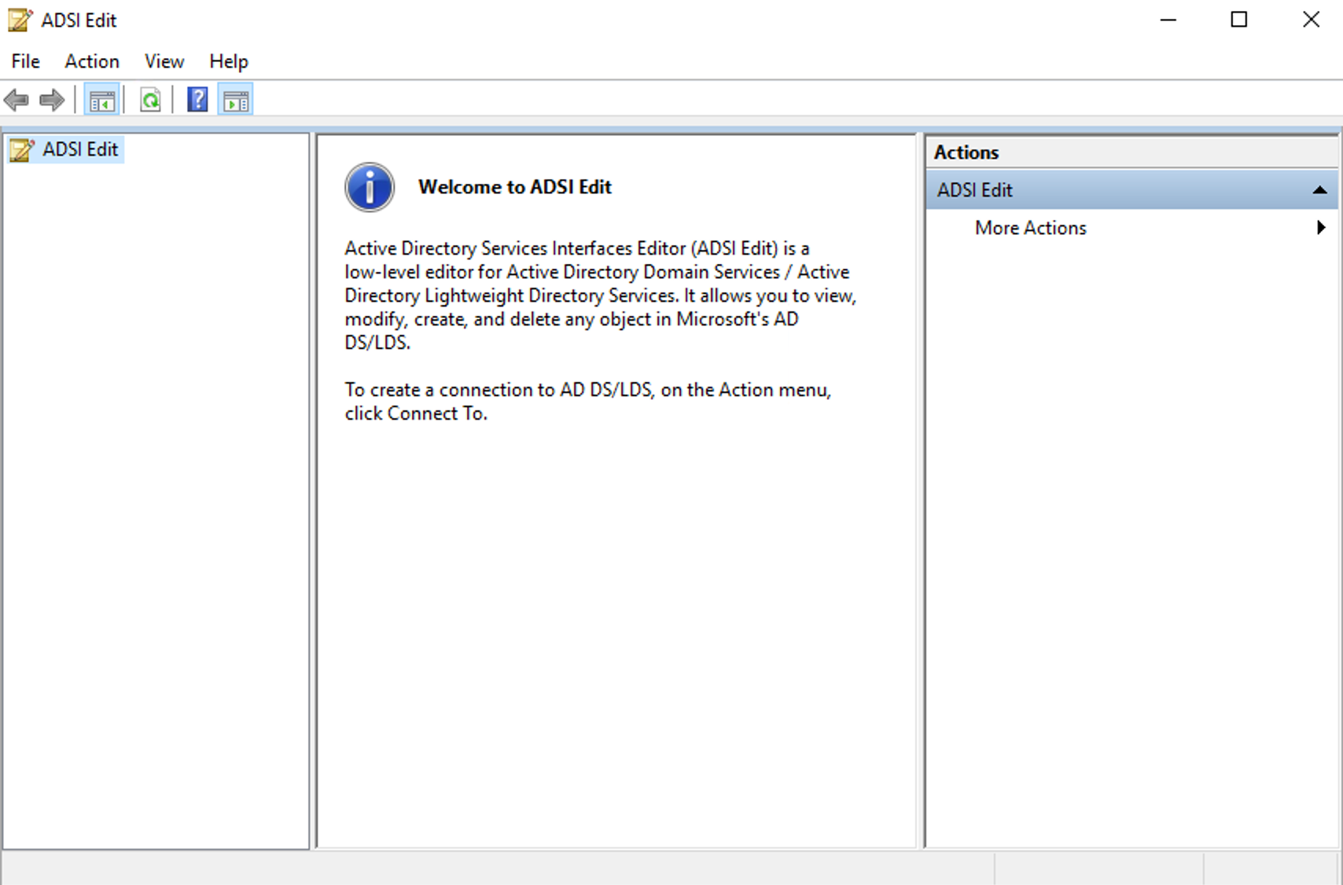Viewport: 1343px width, 885px height.
Task: Open the Action menu
Action: 92,61
